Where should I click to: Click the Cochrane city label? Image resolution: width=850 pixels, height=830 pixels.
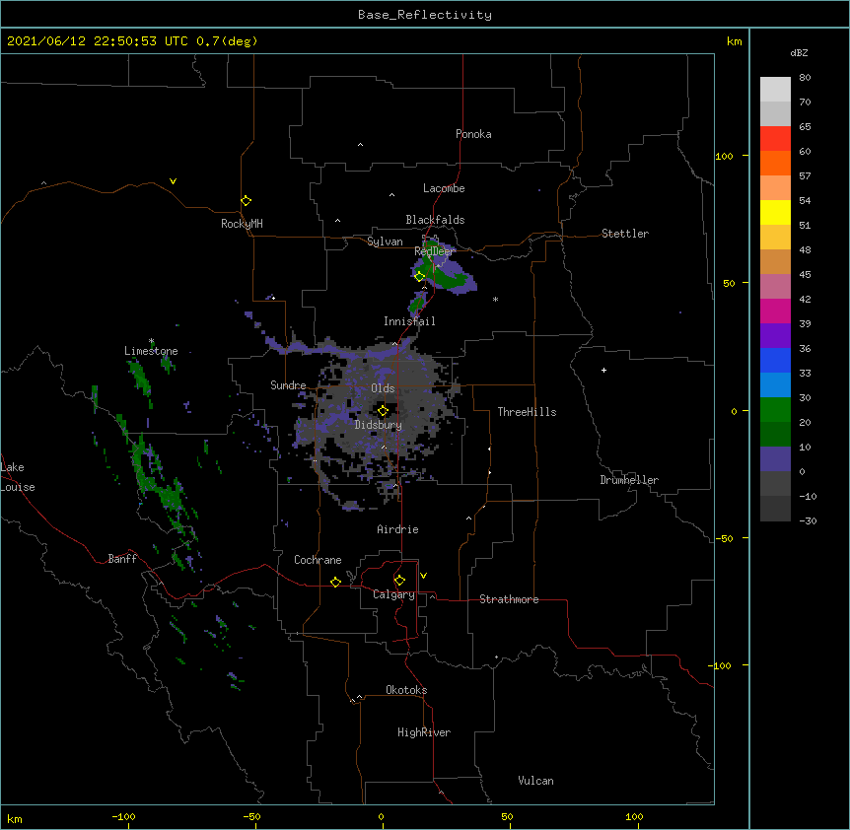tap(318, 560)
